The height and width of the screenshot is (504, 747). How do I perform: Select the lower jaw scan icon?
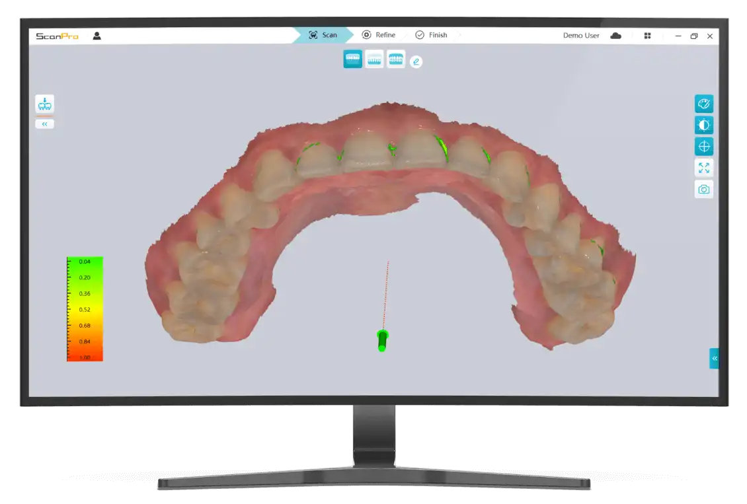[374, 59]
